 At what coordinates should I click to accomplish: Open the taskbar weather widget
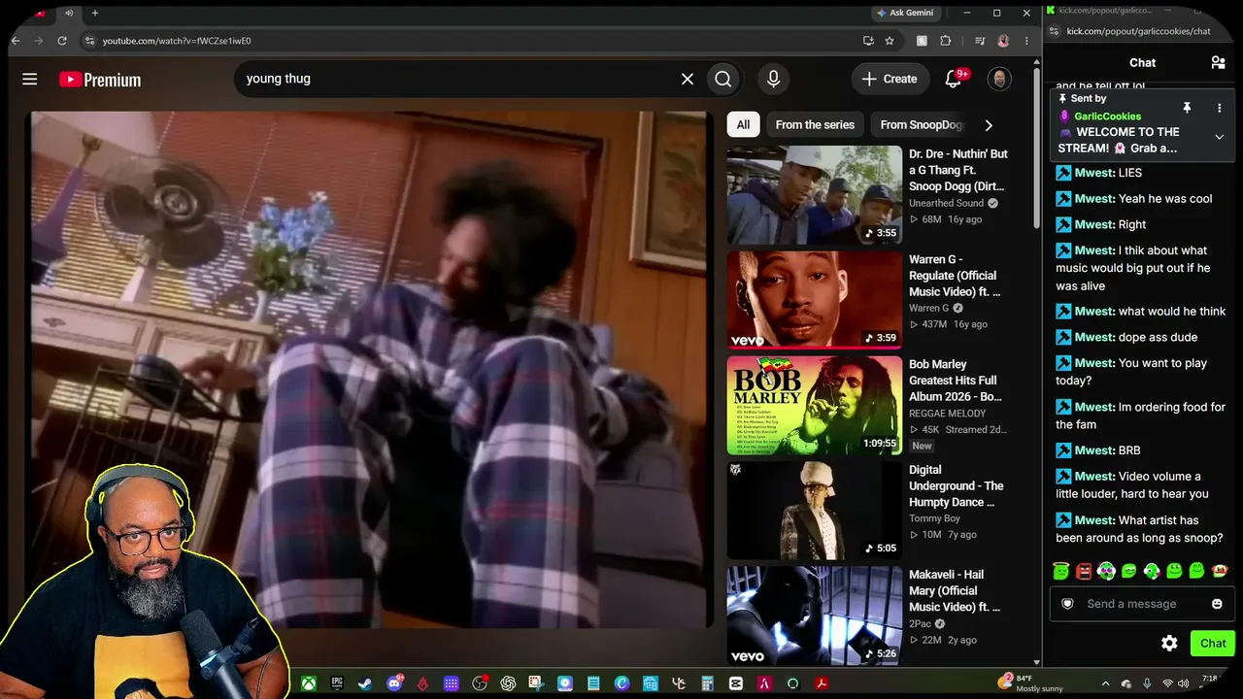(x=1031, y=683)
